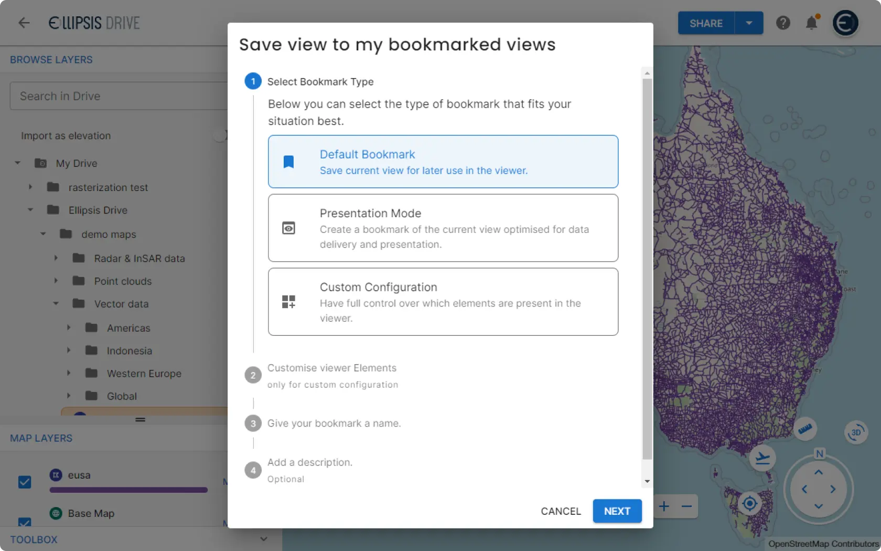Collapse the Toolbox panel chevron
881x551 pixels.
click(x=264, y=539)
